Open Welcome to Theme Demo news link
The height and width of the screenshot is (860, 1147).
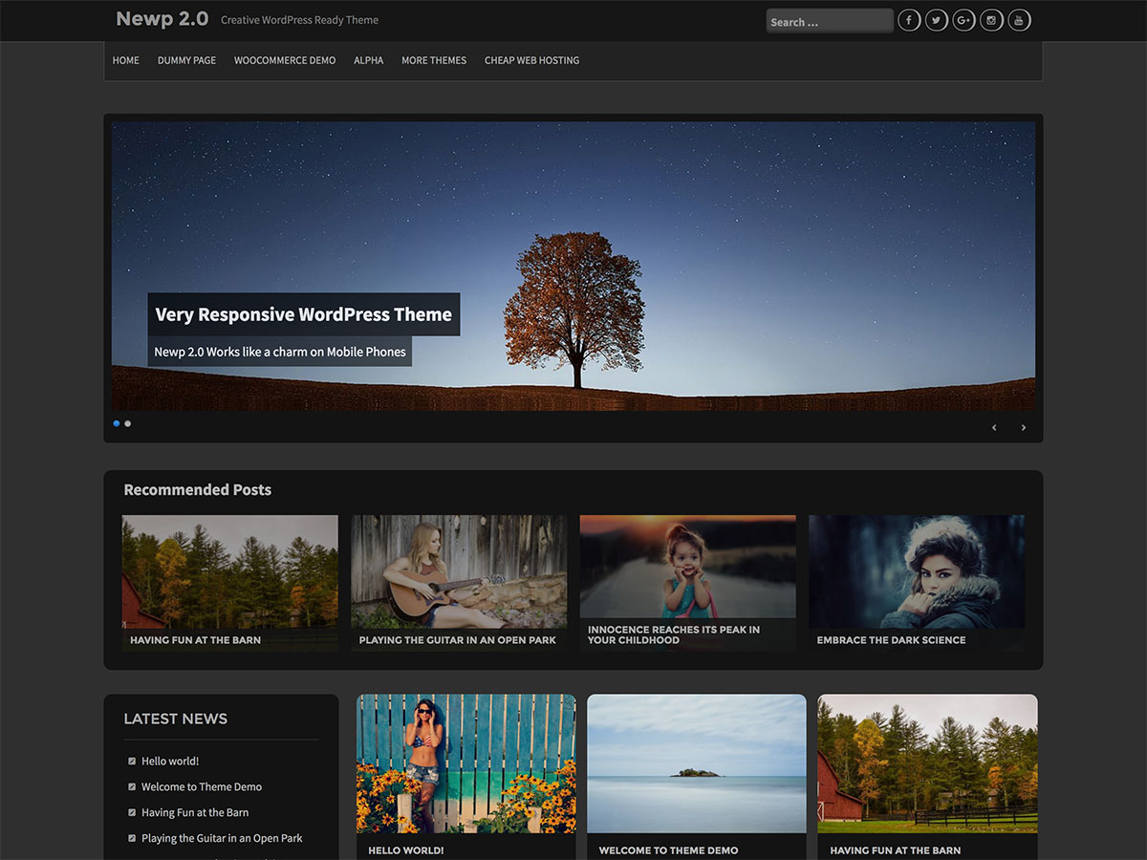202,787
